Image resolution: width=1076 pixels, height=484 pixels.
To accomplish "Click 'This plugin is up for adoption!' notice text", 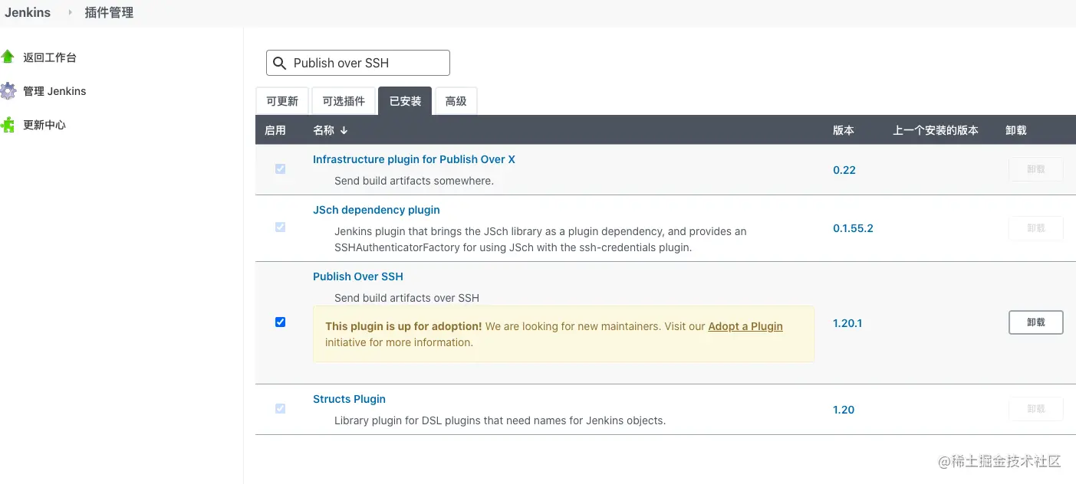I will pos(403,326).
